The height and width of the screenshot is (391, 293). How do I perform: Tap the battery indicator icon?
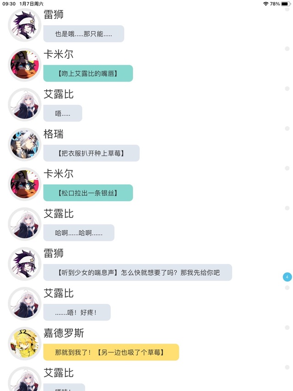click(x=286, y=4)
